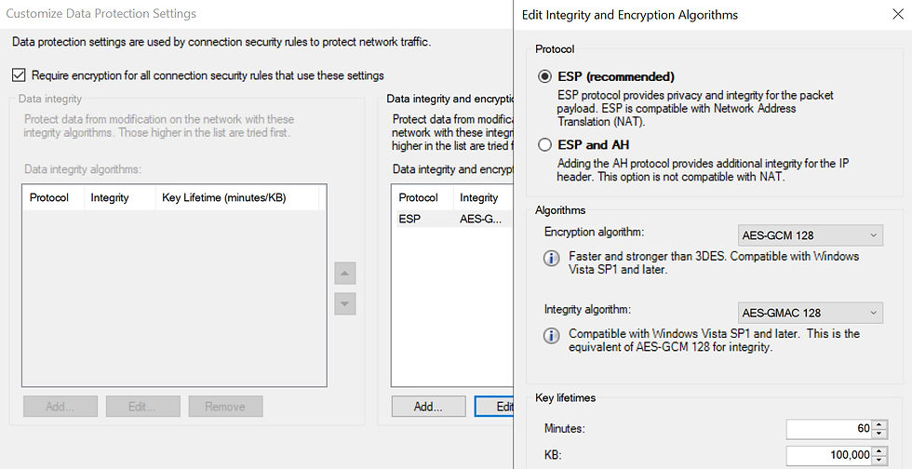This screenshot has width=912, height=469.
Task: Click the move down arrow button
Action: click(344, 303)
